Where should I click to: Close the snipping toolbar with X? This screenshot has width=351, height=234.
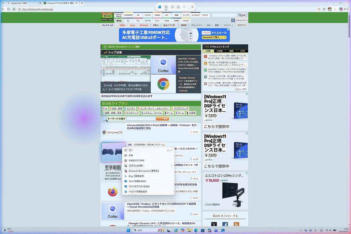192,6
